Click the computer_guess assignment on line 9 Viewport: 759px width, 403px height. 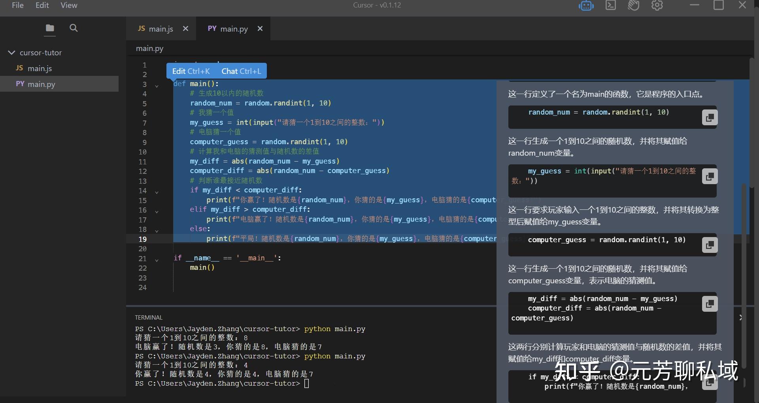(268, 141)
